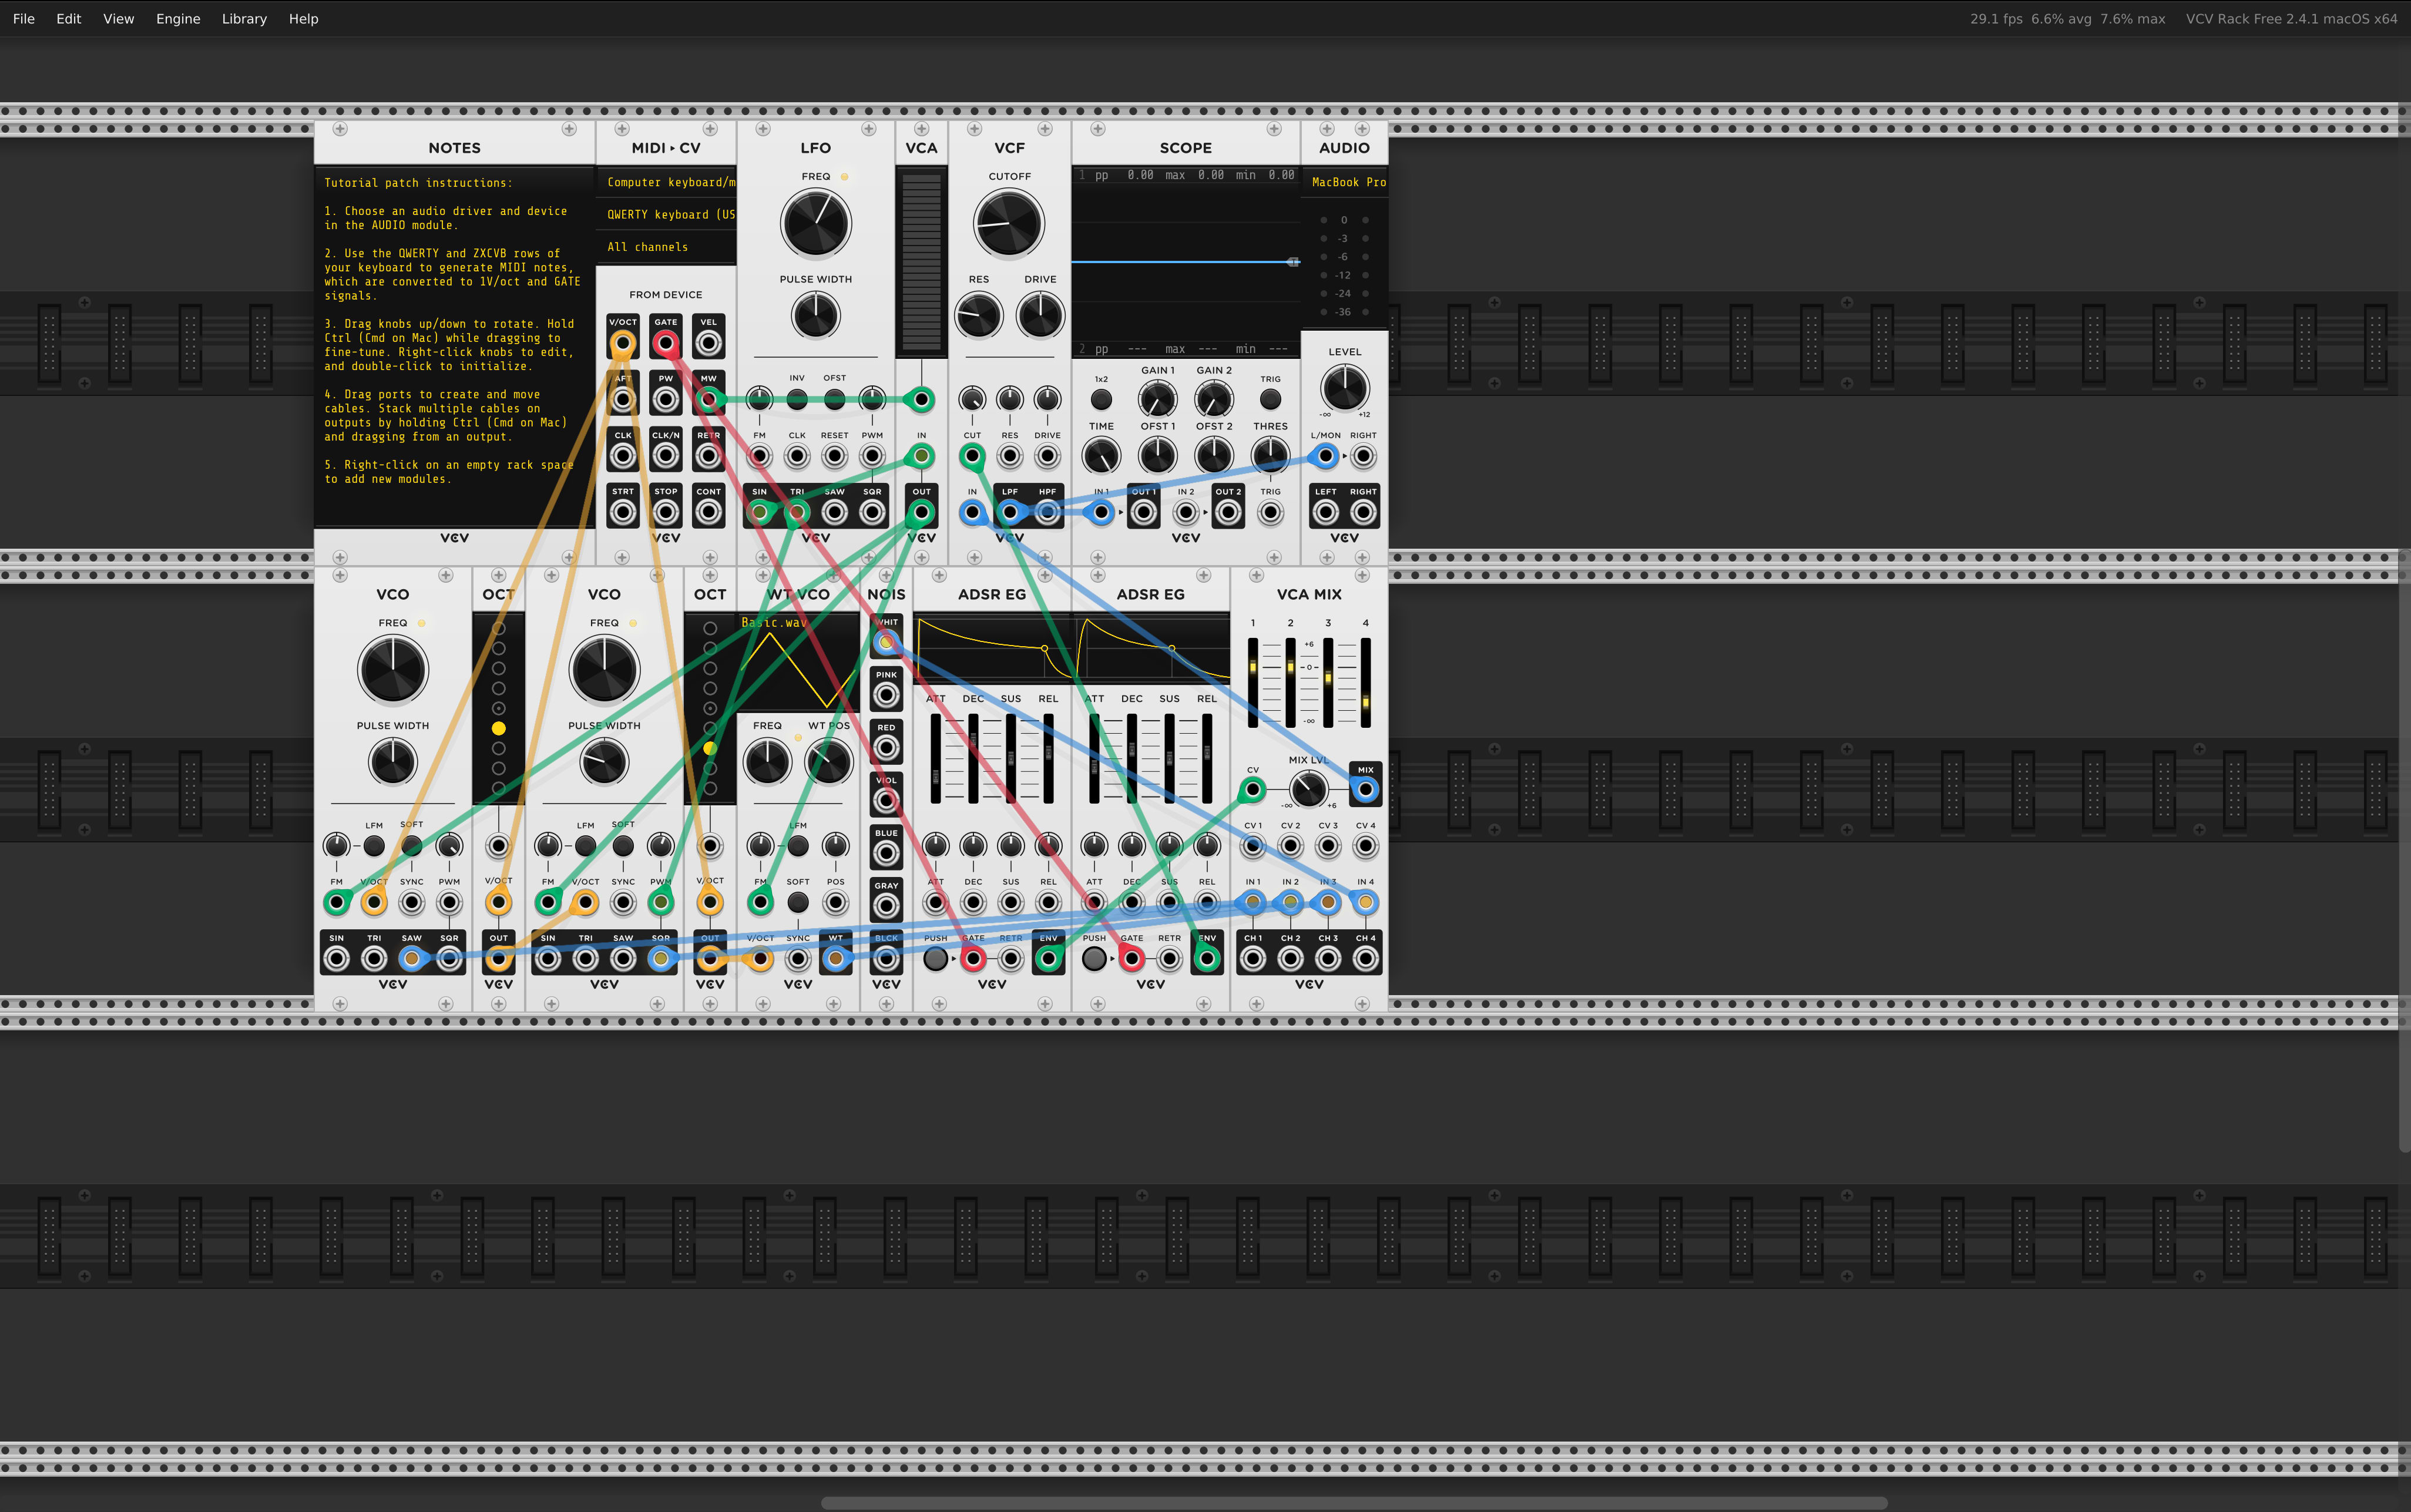
Task: Toggle the first VCO's SOFT sync switch
Action: [411, 846]
